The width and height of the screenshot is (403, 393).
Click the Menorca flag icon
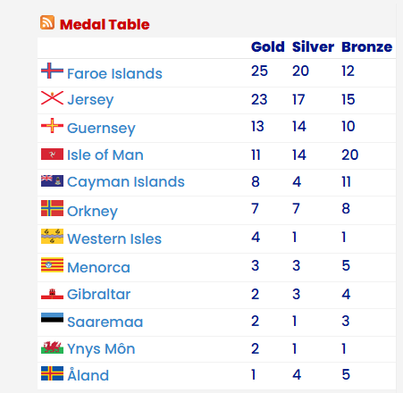tap(52, 264)
